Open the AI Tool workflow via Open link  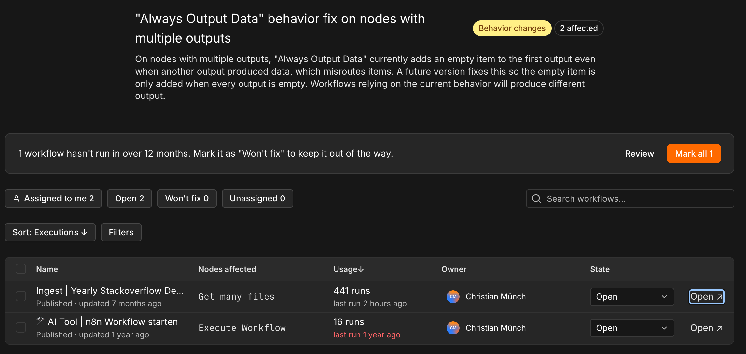pyautogui.click(x=707, y=328)
